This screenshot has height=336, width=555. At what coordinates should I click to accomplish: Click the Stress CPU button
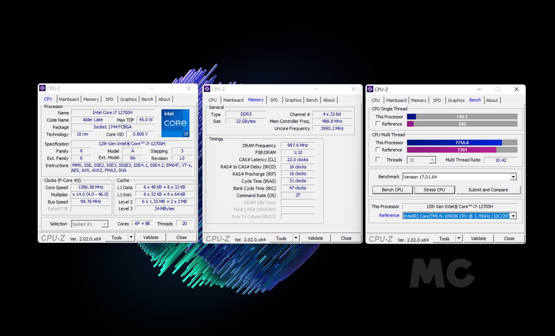click(434, 190)
